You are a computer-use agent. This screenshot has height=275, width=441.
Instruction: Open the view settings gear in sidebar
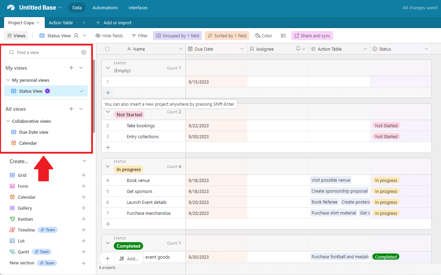click(x=84, y=52)
